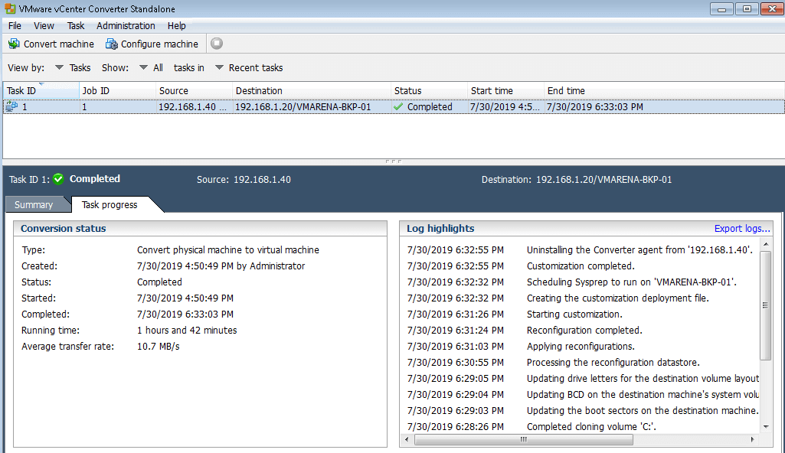Click log horizontal scrollbar left arrow

click(x=407, y=439)
